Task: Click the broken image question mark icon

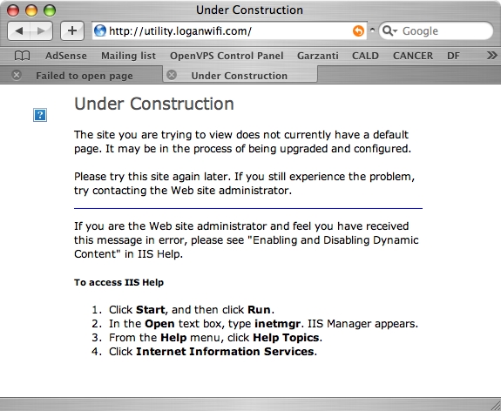Action: coord(40,115)
